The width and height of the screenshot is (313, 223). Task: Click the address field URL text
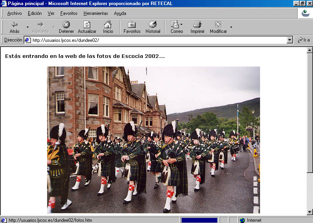pos(66,40)
